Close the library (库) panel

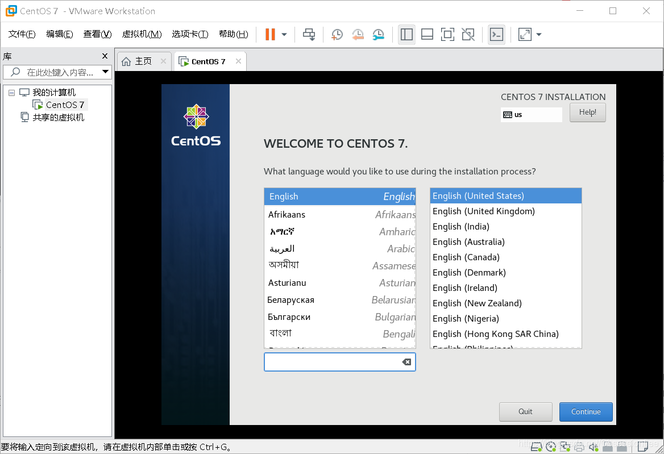tap(105, 56)
